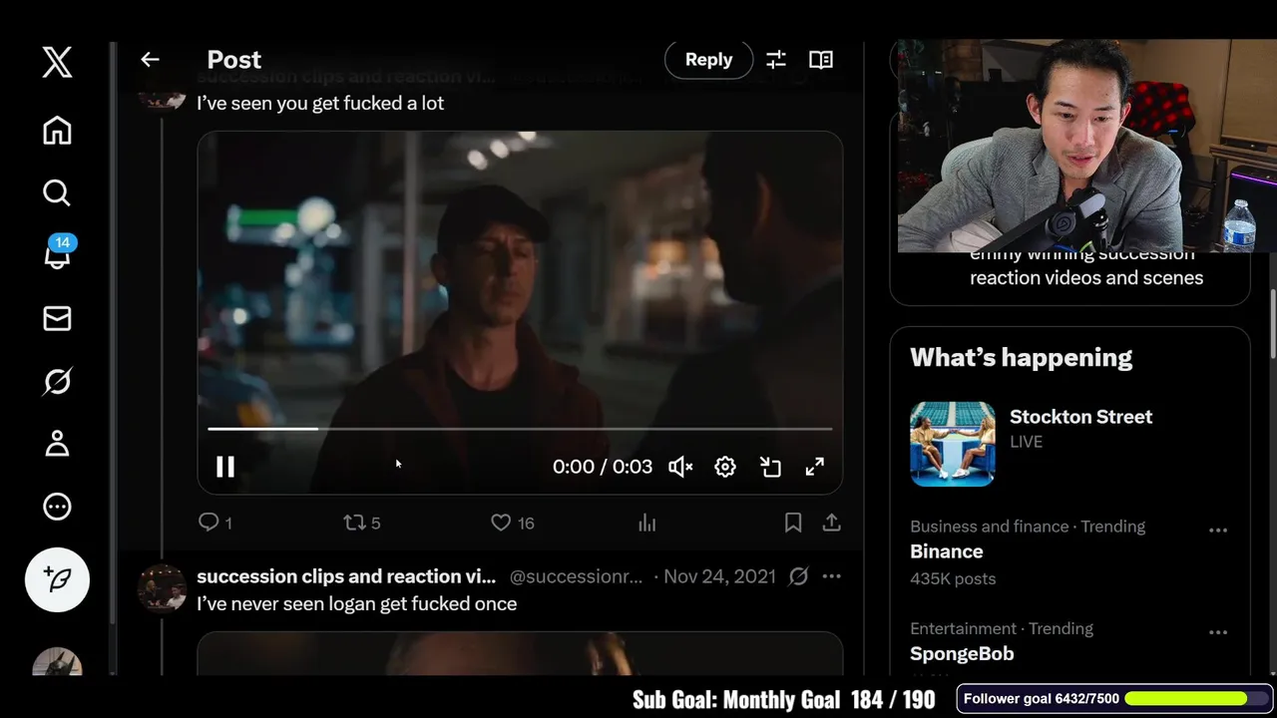Click Grok explain icon on Nov 24 post
This screenshot has height=718, width=1277.
tap(799, 576)
